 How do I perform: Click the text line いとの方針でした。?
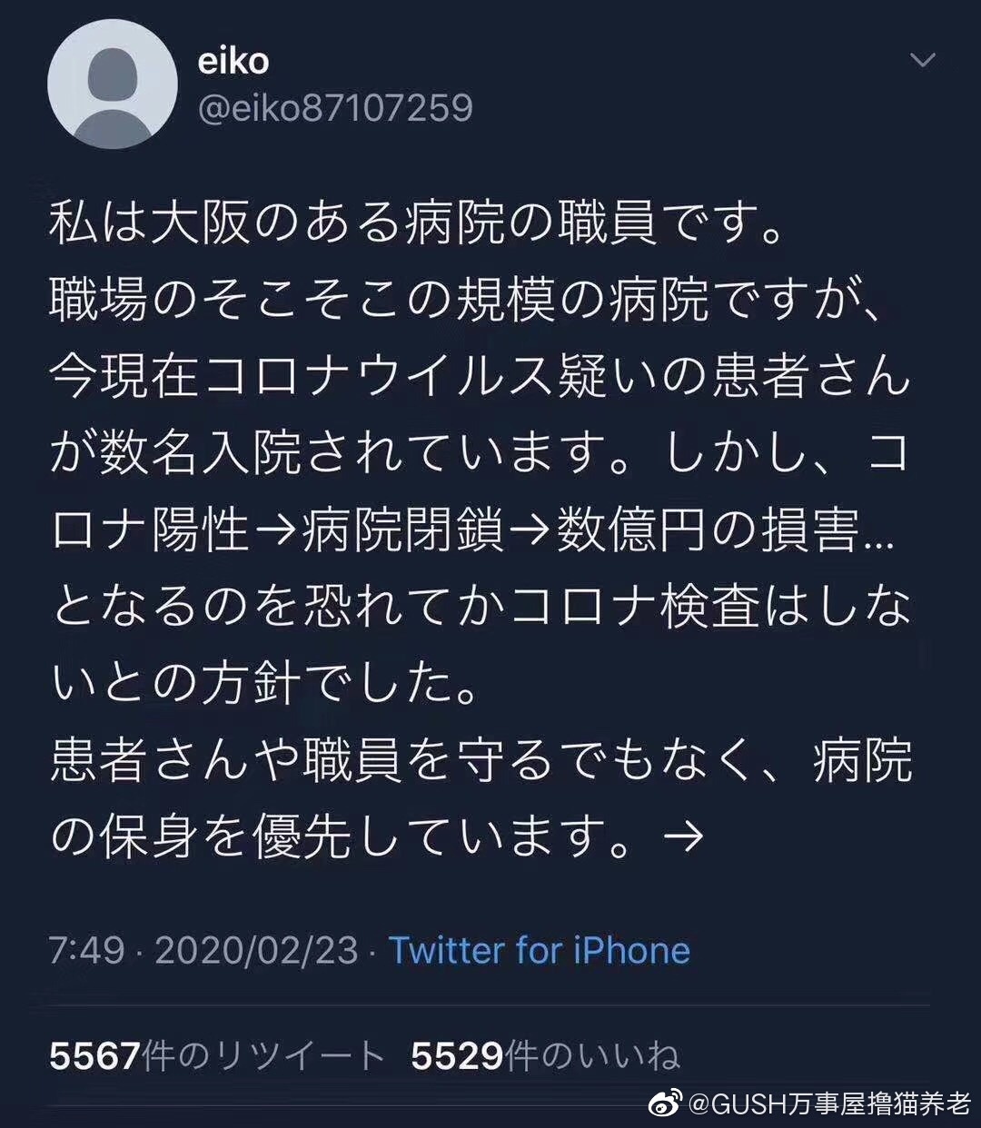pos(265,684)
